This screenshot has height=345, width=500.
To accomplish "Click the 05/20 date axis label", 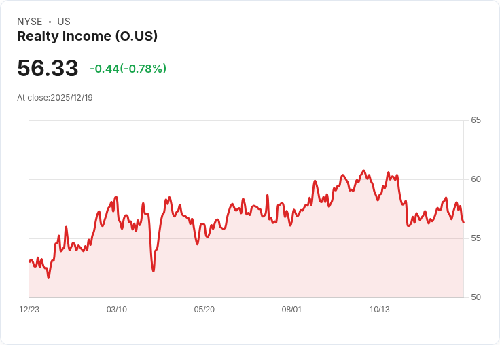I will (204, 310).
